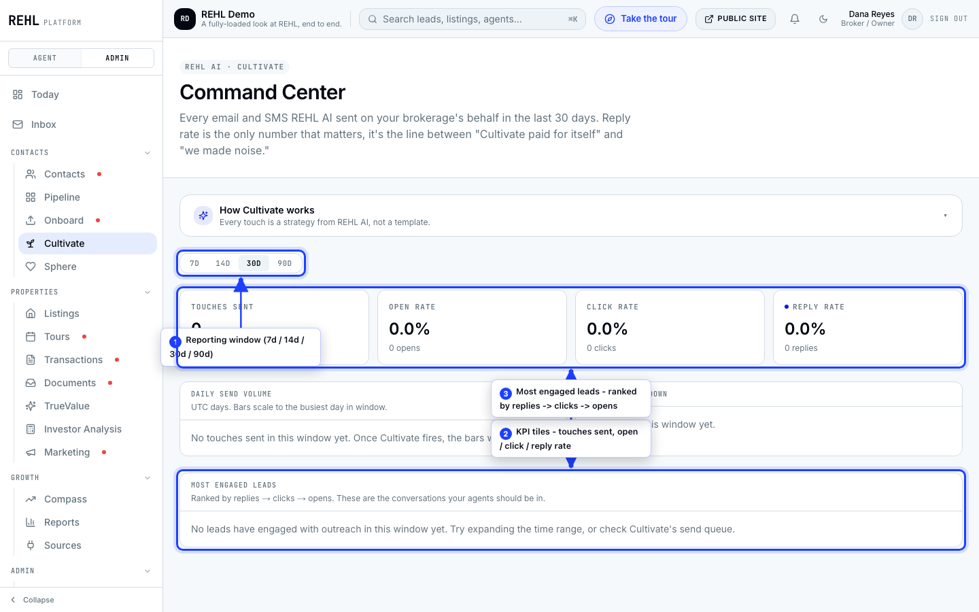The height and width of the screenshot is (612, 979).
Task: Open the Investor Analysis calculator icon
Action: click(x=31, y=429)
